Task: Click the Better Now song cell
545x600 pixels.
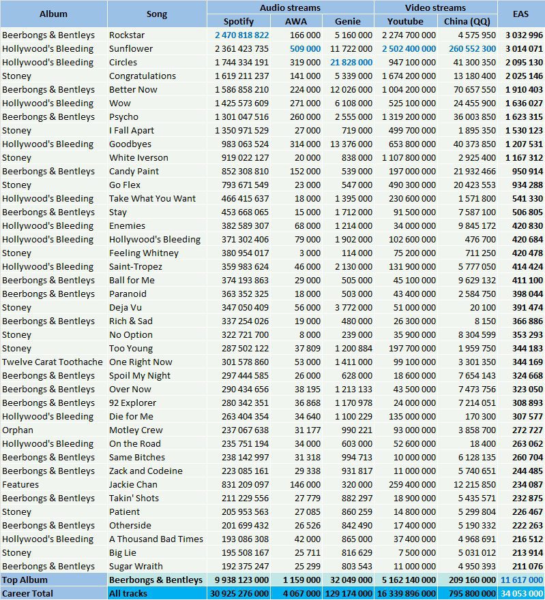Action: (x=157, y=89)
